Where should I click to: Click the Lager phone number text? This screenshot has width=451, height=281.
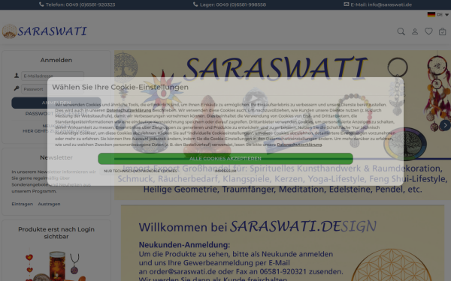pos(241,4)
